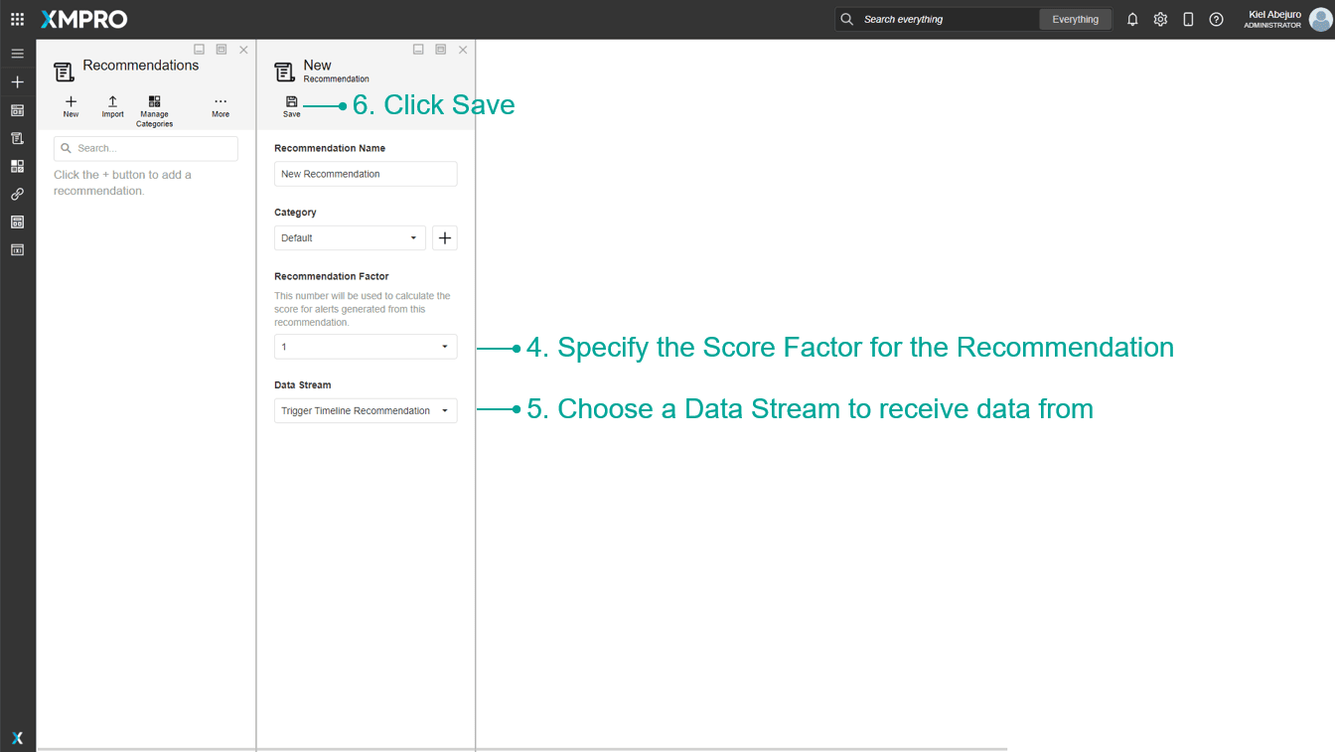Expand the Recommendation Factor dropdown
1335x752 pixels.
pos(366,347)
